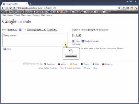Open the Maps link
Image resolution: width=139 pixels, height=104 pixels.
point(23,15)
